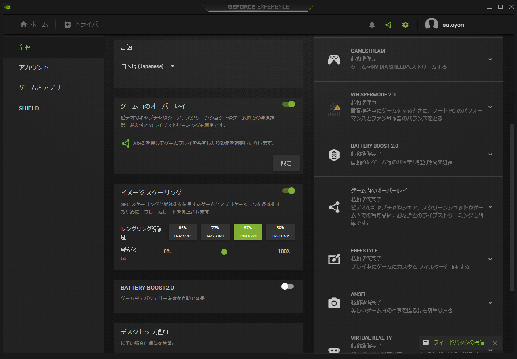
Task: Open the ホーム tab
Action: pyautogui.click(x=34, y=24)
